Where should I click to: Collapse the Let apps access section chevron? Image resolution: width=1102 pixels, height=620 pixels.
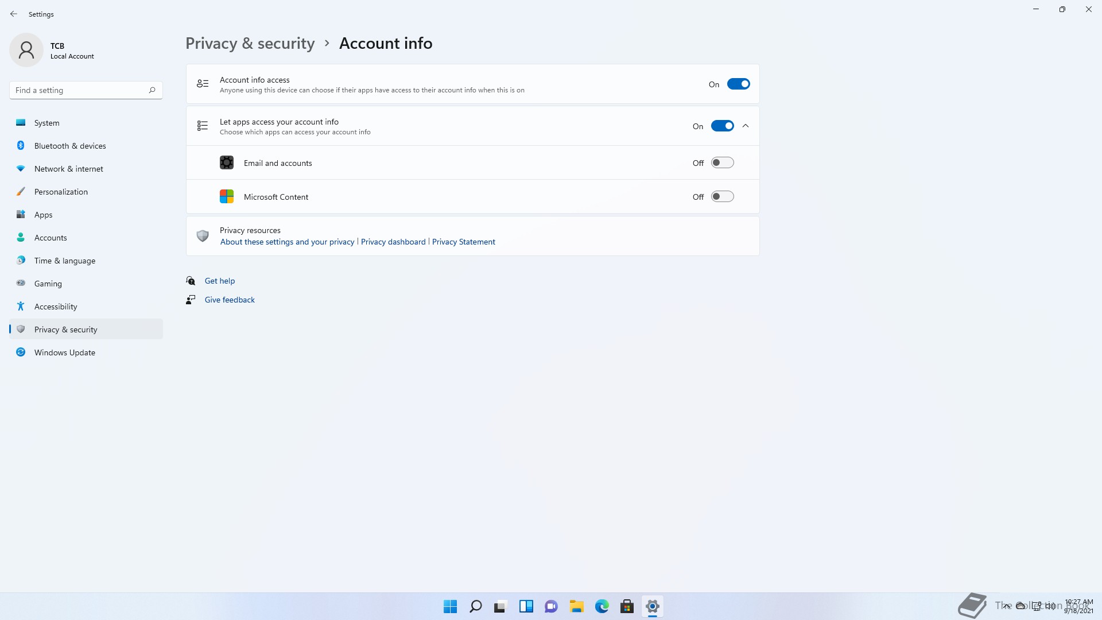click(x=746, y=126)
